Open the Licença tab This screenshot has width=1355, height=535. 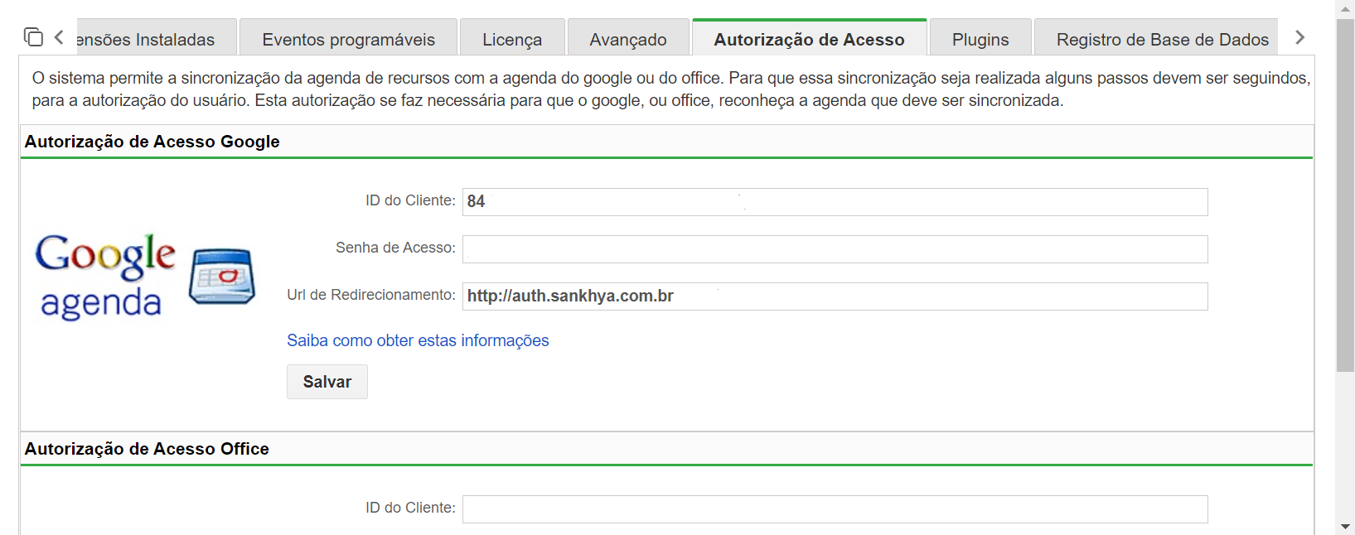coord(512,37)
